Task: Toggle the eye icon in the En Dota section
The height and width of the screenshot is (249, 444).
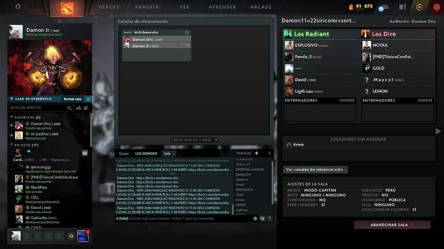Action: pyautogui.click(x=85, y=153)
